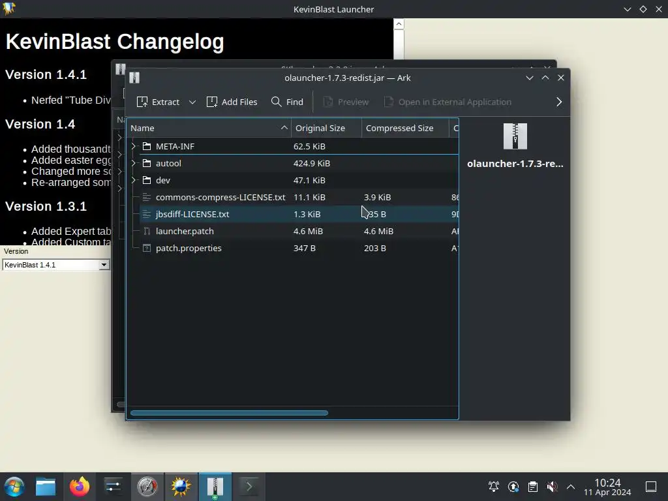
Task: Click the archive zip icon in info panel
Action: click(x=515, y=136)
